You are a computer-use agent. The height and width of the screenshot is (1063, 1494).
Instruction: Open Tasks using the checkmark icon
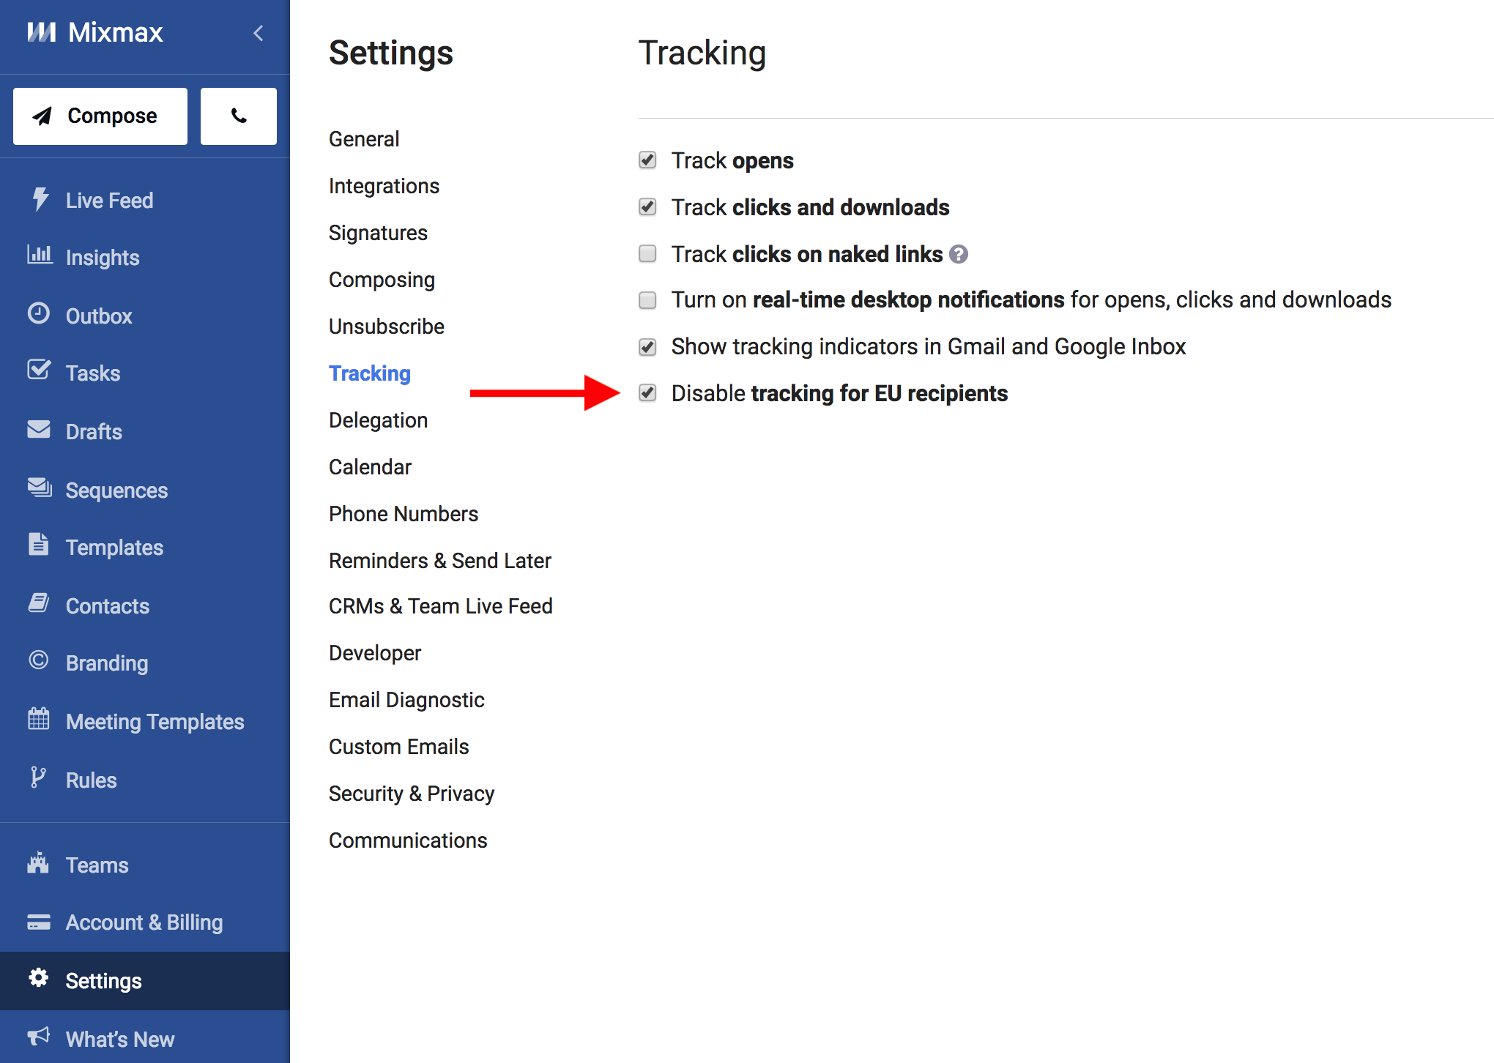tap(40, 372)
